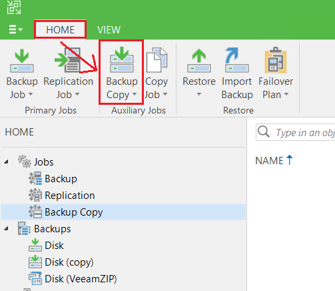The height and width of the screenshot is (291, 335).
Task: Open the Backup Job dropdown arrow
Action: tap(31, 94)
